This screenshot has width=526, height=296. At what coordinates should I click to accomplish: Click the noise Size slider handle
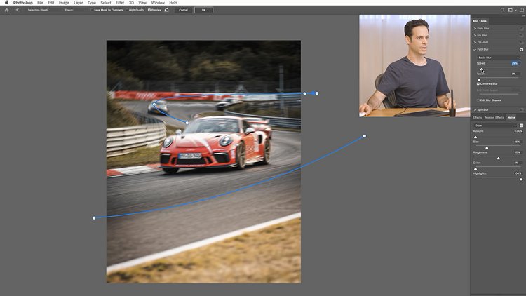(x=487, y=147)
